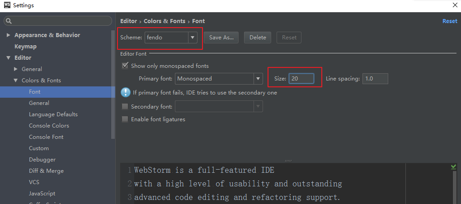
Task: Click the font Size input field
Action: point(301,79)
